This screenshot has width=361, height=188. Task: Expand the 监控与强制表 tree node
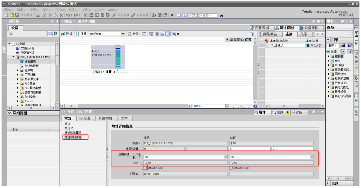(x=18, y=92)
